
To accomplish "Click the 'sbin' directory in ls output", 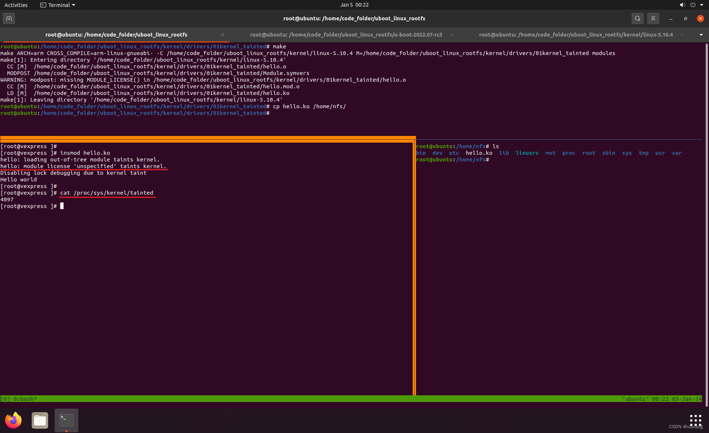I will point(609,153).
